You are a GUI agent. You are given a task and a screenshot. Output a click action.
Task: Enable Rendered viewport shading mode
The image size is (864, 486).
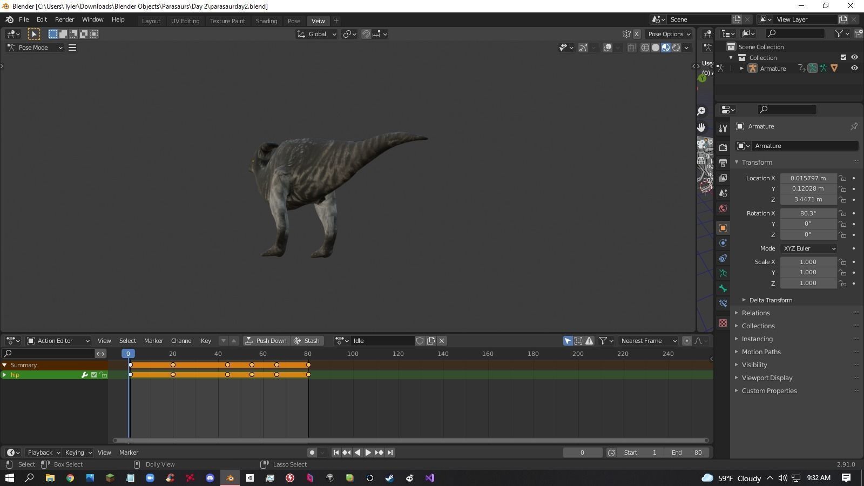(x=676, y=48)
